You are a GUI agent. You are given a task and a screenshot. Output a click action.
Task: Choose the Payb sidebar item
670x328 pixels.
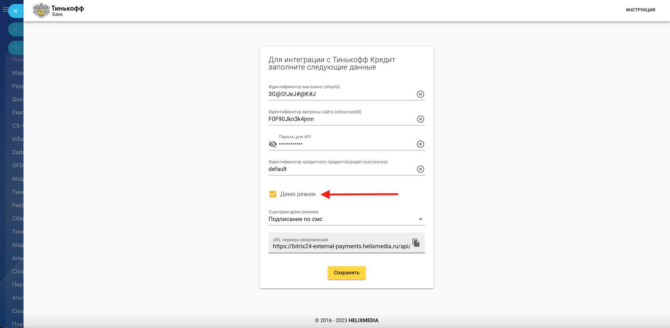(18, 205)
